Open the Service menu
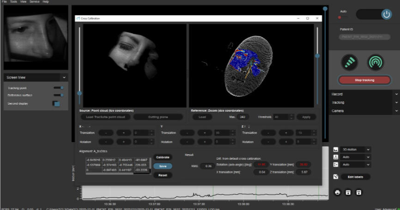400x210 pixels. [x=34, y=2]
